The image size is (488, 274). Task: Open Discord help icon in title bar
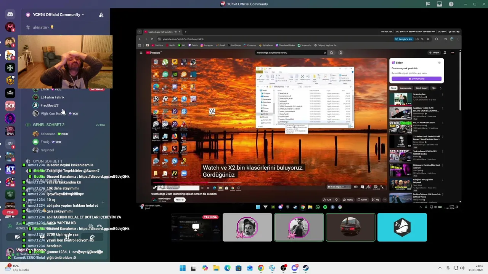coord(451,4)
